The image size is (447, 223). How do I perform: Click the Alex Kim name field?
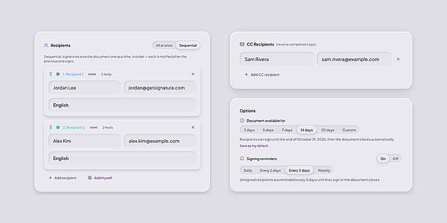[x=84, y=141]
